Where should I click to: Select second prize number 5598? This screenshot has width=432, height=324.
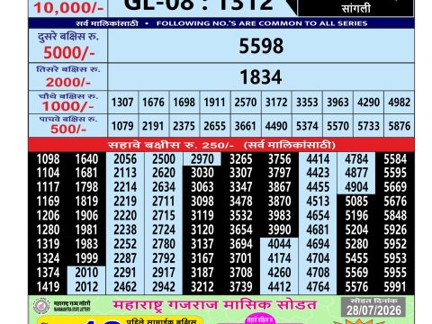(x=261, y=46)
